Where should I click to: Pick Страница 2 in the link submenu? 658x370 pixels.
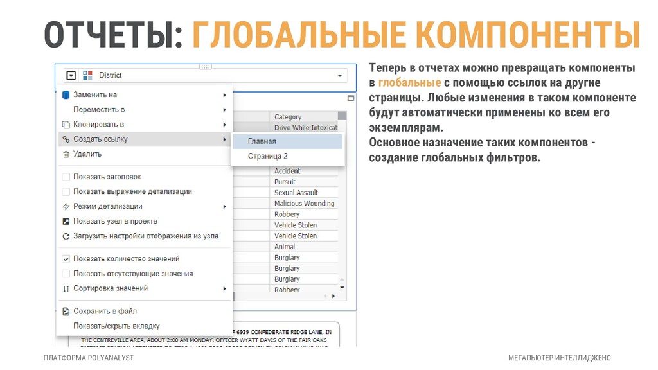[x=287, y=156]
